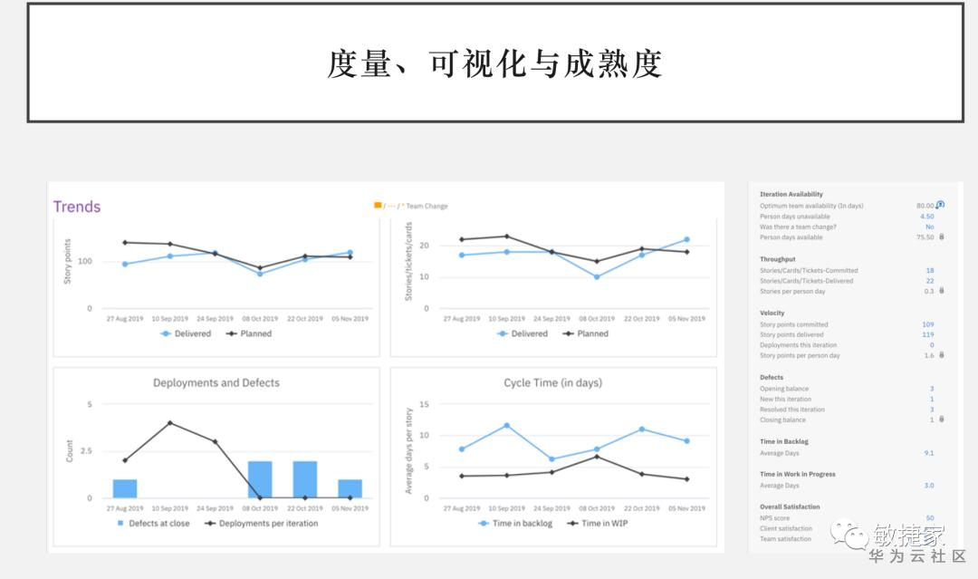This screenshot has height=579, width=978.
Task: Click the Cycle Time (in days) chart title
Action: click(552, 382)
